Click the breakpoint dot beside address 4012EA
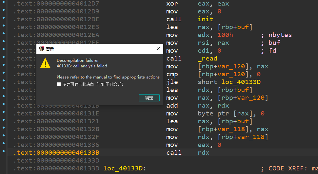The image size is (318, 174). (x=4, y=34)
